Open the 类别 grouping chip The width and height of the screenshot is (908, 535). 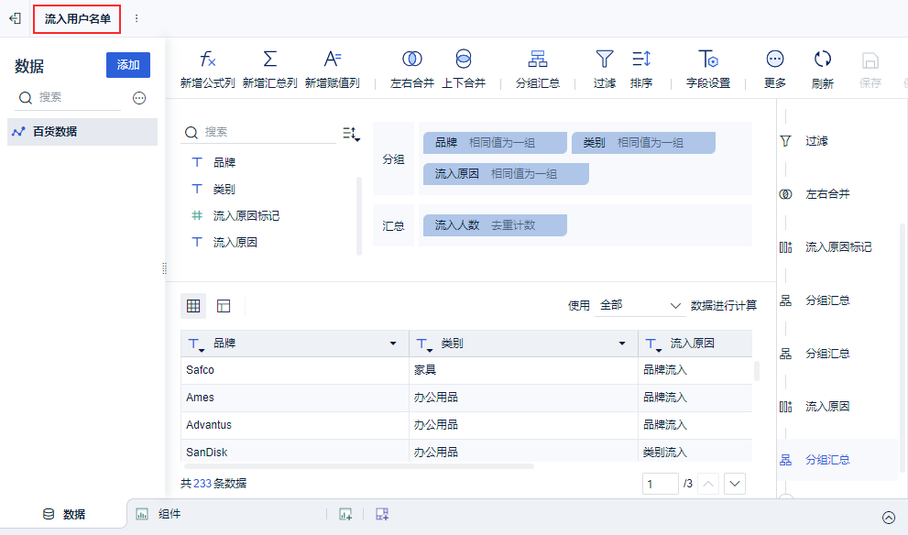click(x=643, y=142)
